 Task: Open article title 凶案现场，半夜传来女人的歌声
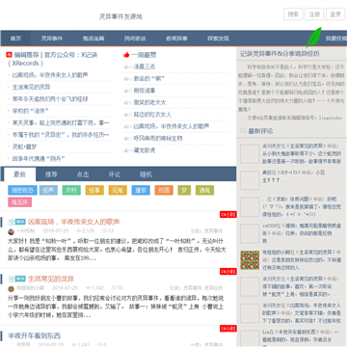(x=73, y=222)
